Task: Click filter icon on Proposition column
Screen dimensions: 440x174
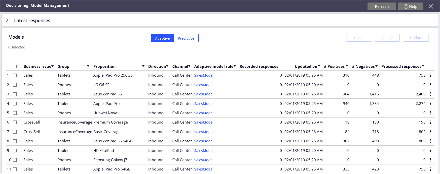Action: pos(143,66)
